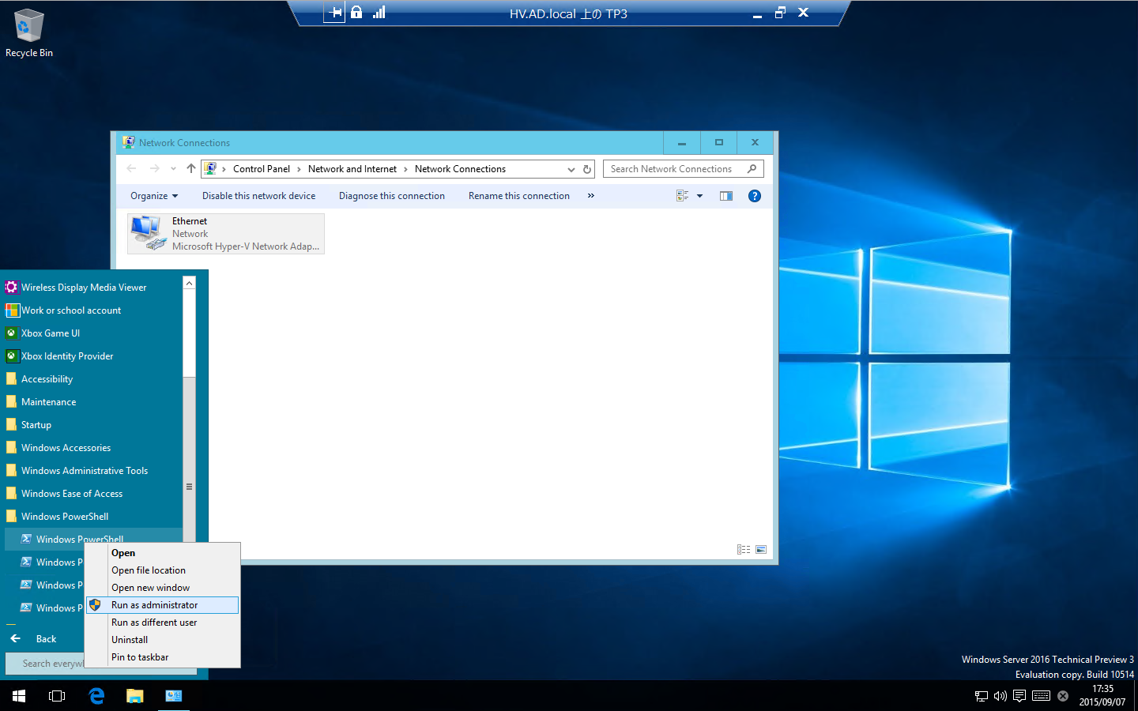Open the touch keyboard tray icon
Screen dimensions: 1138x711
click(1042, 696)
